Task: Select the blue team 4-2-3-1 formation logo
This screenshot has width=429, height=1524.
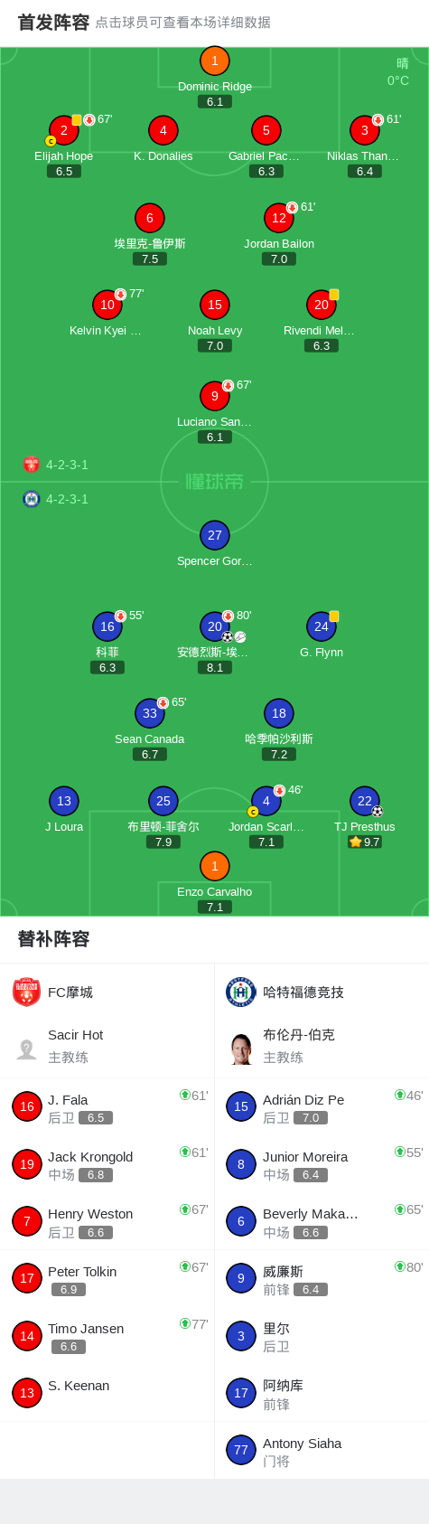Action: pyautogui.click(x=32, y=499)
